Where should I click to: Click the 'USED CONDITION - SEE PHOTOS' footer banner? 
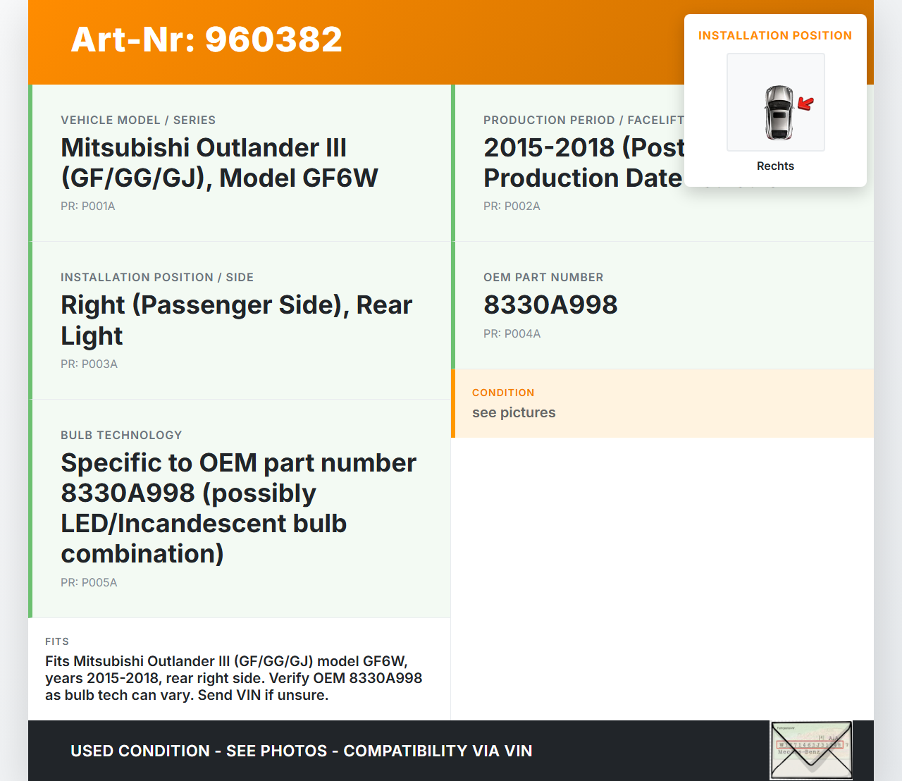[301, 751]
